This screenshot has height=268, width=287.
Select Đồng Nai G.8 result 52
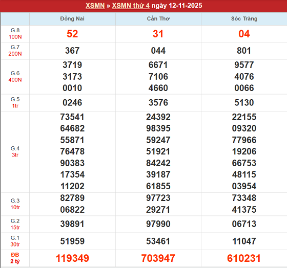click(72, 34)
